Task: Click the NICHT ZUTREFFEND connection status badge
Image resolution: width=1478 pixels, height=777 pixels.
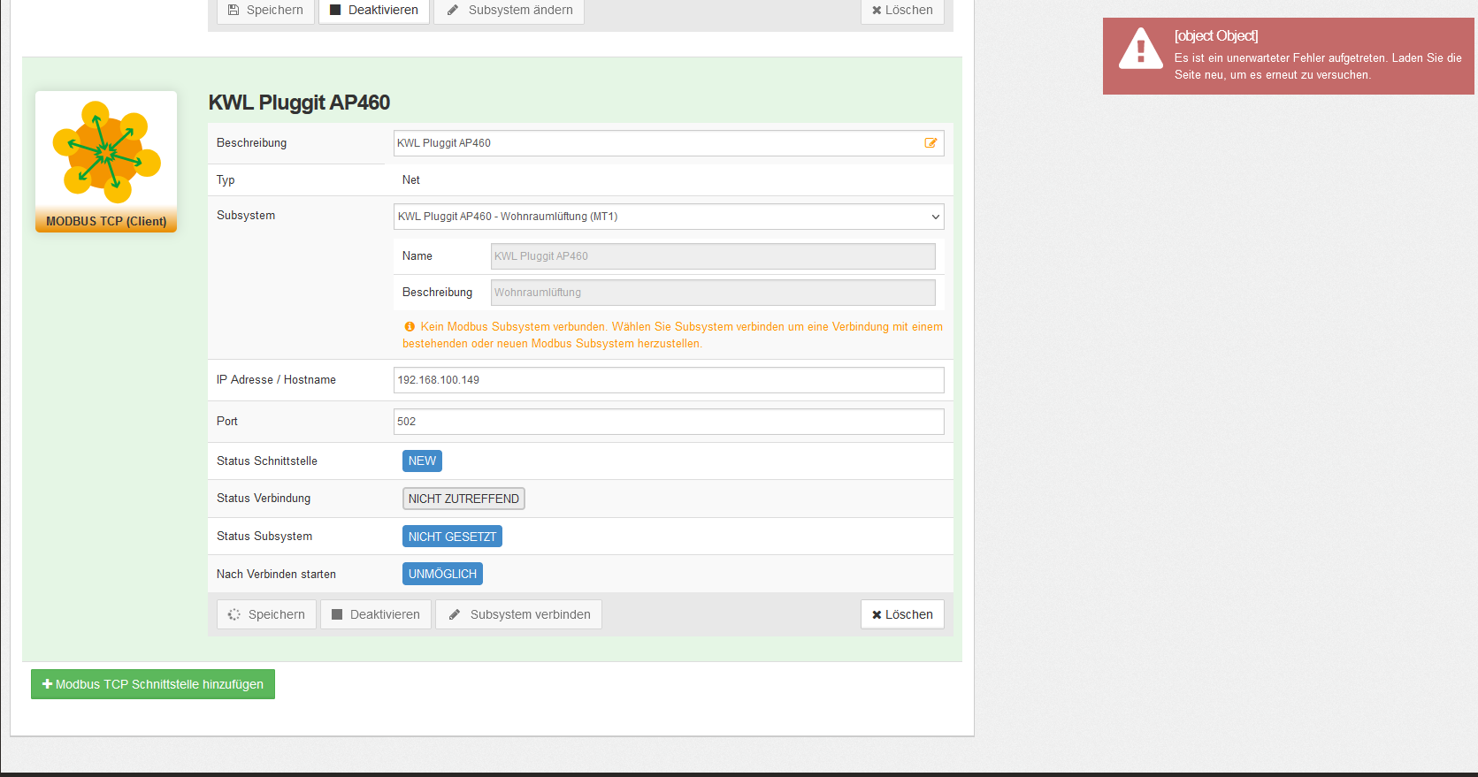Action: [463, 499]
